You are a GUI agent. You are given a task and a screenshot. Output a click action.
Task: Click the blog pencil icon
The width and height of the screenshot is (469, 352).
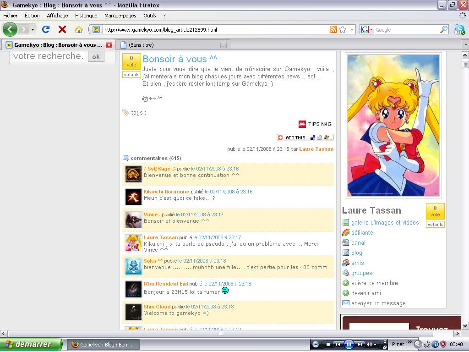click(346, 253)
